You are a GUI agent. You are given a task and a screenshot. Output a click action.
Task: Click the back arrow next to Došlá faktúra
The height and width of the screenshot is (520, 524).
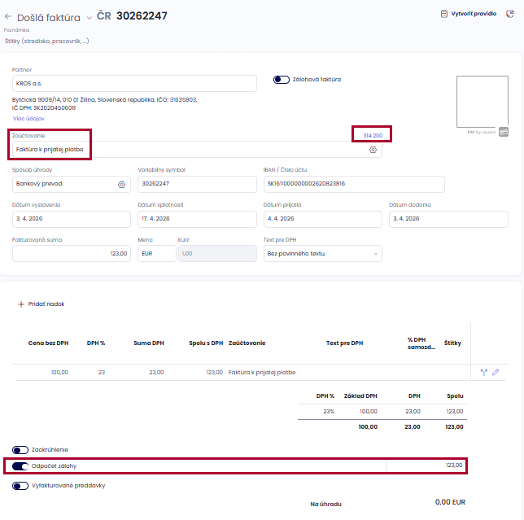tap(8, 16)
